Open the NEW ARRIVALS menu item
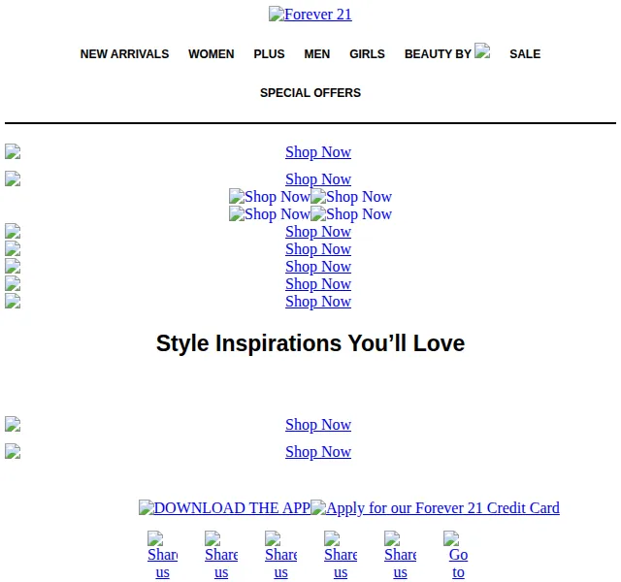The height and width of the screenshot is (582, 621). click(x=124, y=54)
